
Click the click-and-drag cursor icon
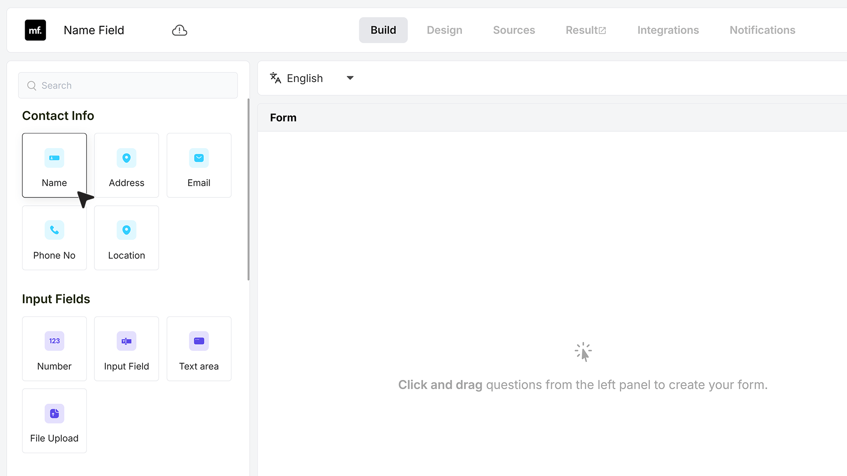point(583,352)
